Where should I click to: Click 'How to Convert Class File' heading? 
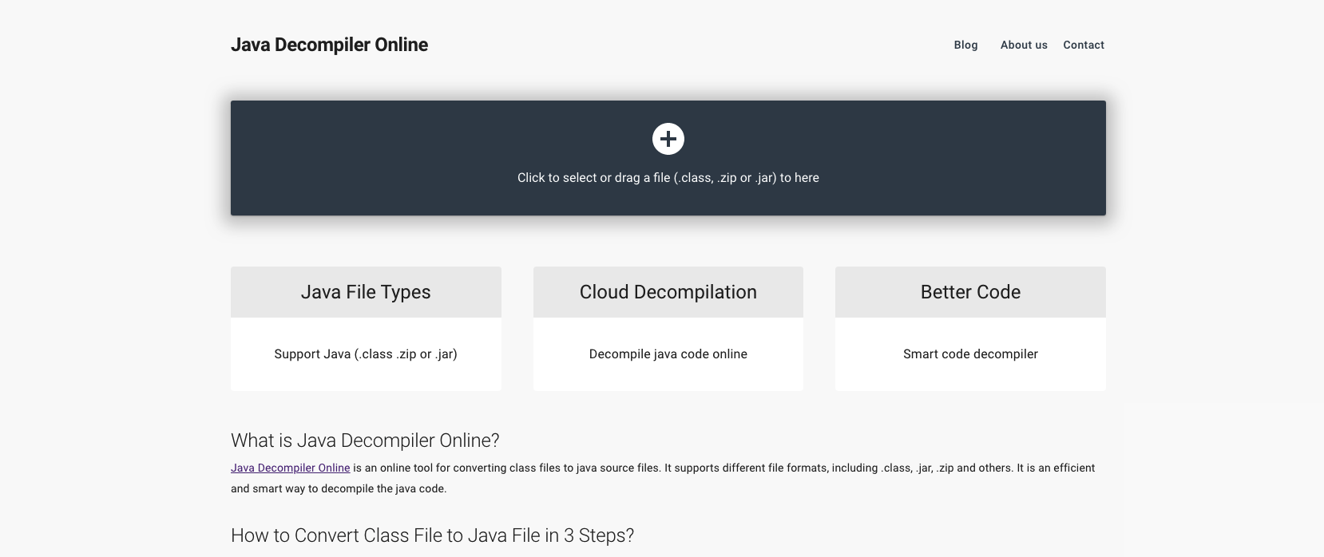pos(432,535)
